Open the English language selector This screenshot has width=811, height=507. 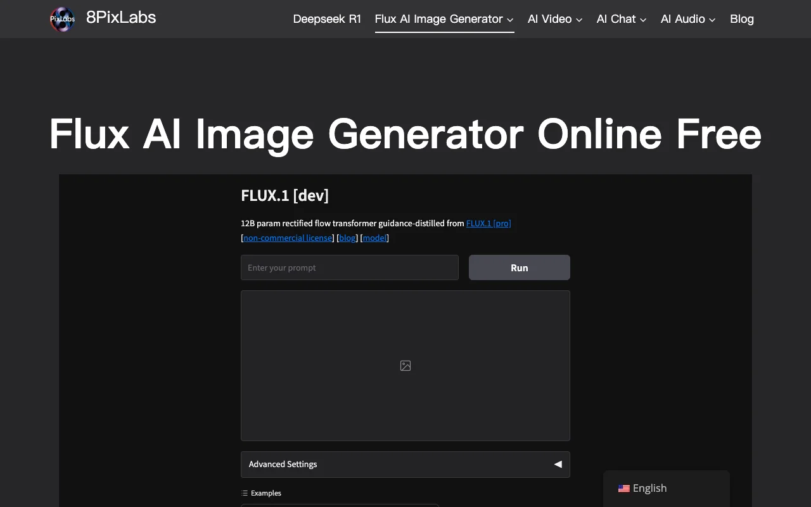pyautogui.click(x=649, y=488)
